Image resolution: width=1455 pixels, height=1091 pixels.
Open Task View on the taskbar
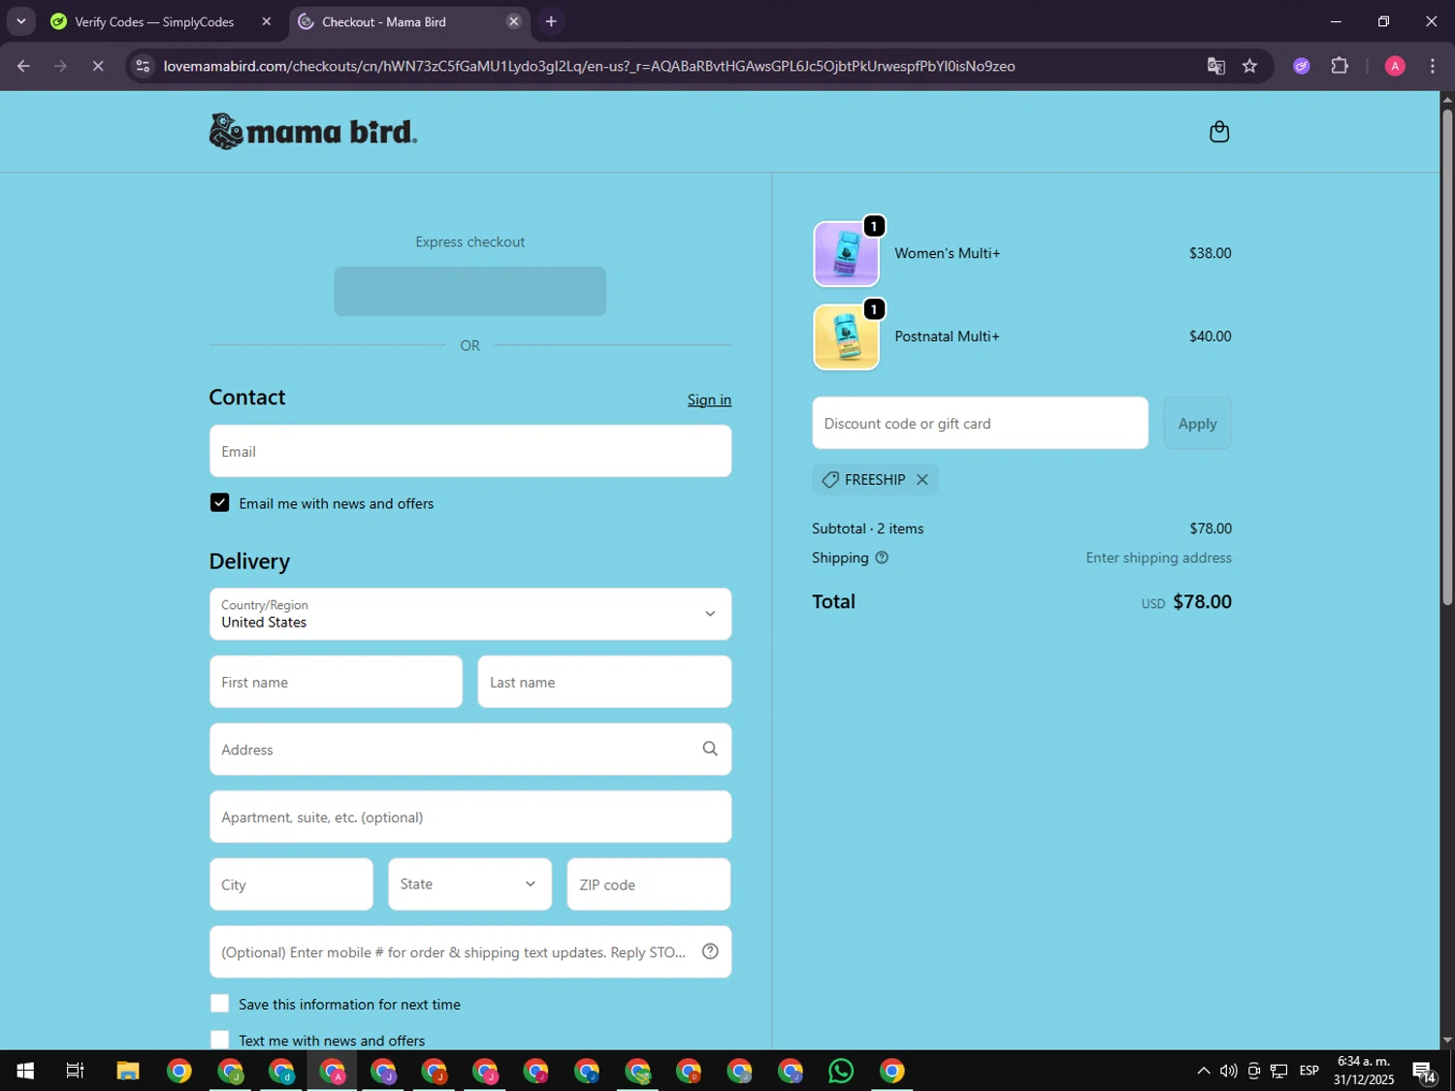[x=75, y=1071]
